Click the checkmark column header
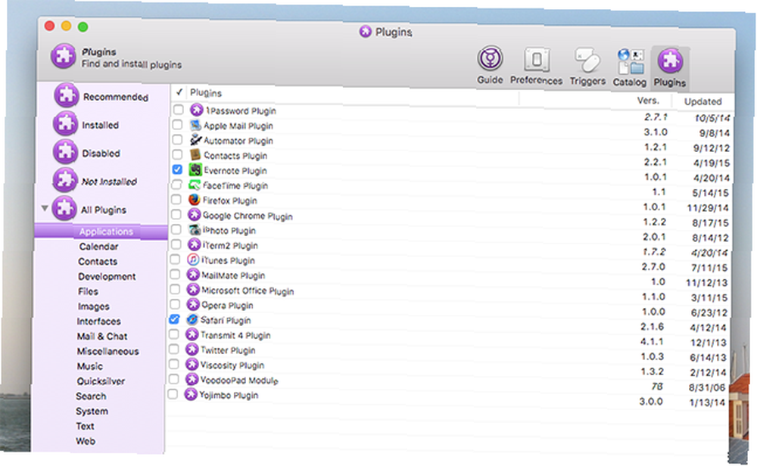The image size is (757, 466). 179,92
